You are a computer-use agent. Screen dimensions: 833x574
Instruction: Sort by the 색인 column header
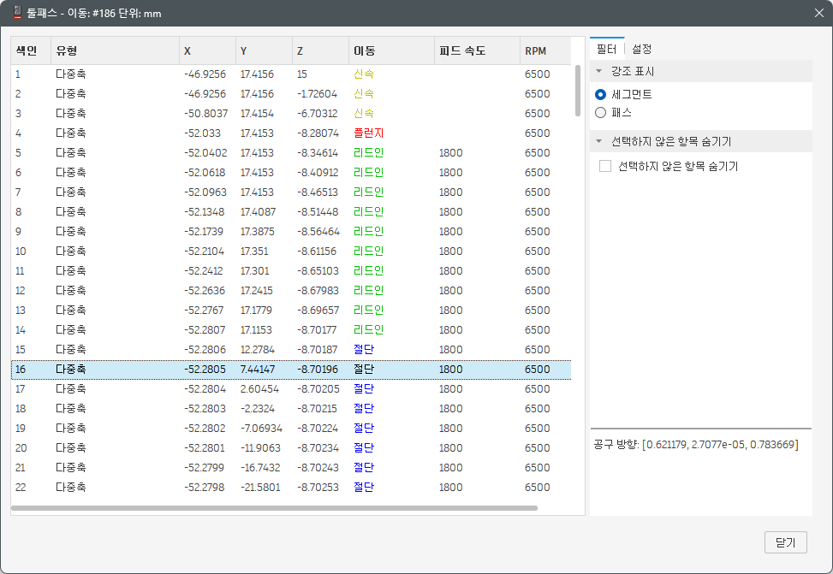tap(31, 51)
